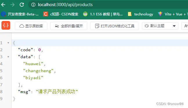Open the technology bookmarks folder

click(140, 14)
